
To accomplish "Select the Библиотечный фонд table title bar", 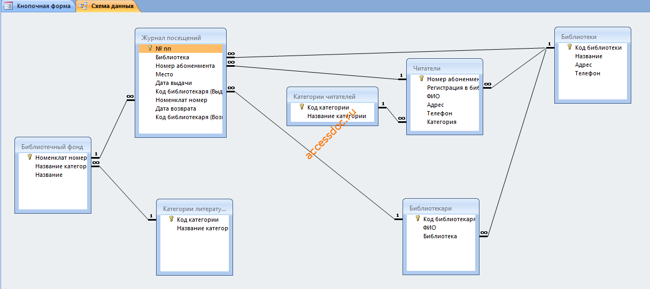I will pyautogui.click(x=52, y=146).
